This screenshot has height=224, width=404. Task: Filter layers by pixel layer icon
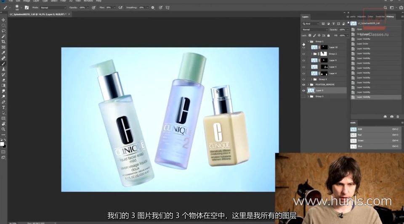[323, 24]
